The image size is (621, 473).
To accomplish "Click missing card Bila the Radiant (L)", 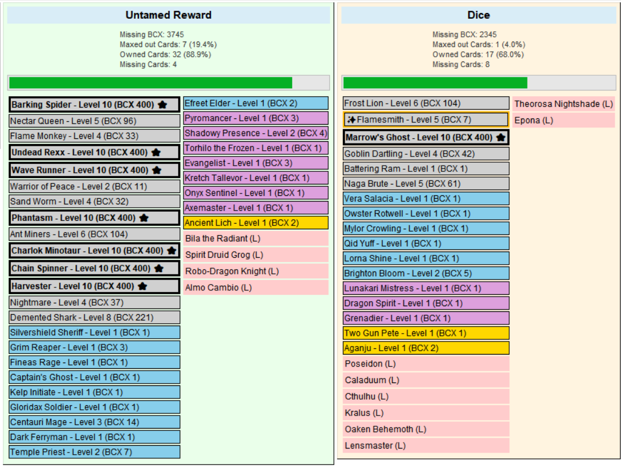I will 256,238.
